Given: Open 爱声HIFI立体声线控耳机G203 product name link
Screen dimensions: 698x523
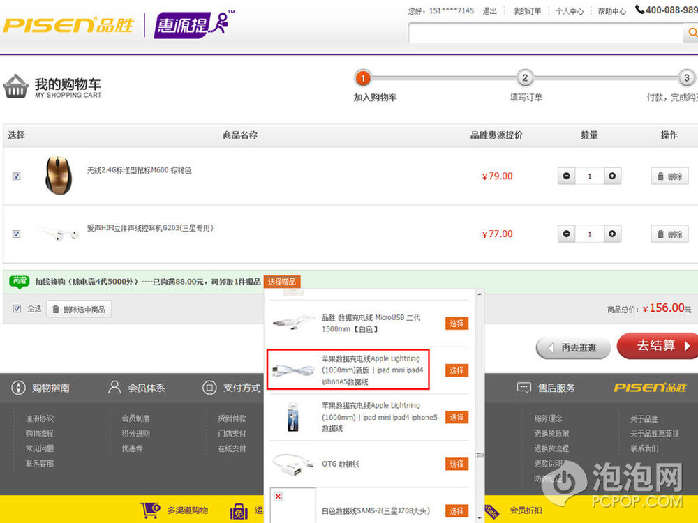Looking at the screenshot, I should point(150,228).
